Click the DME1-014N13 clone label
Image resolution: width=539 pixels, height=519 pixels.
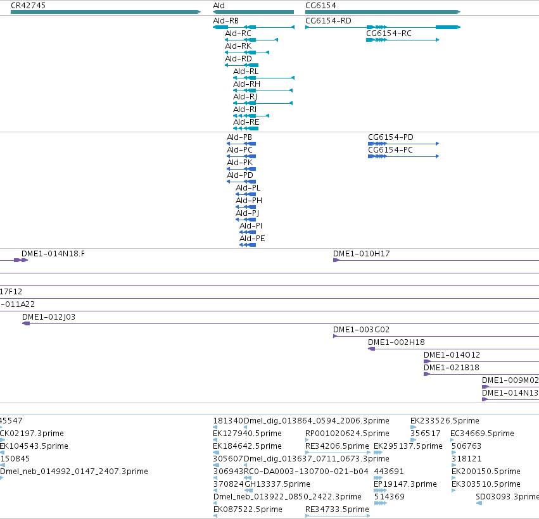pos(510,393)
